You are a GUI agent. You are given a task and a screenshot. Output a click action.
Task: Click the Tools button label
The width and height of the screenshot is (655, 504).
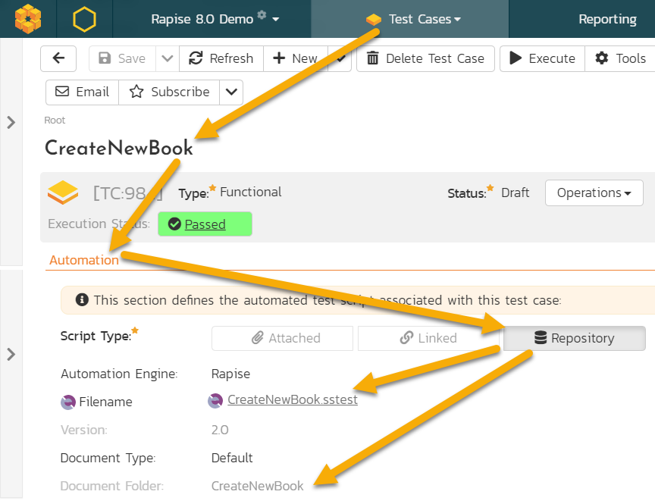click(x=631, y=58)
